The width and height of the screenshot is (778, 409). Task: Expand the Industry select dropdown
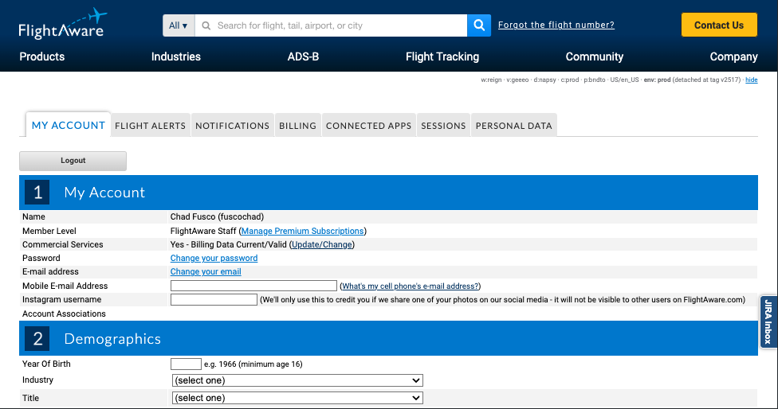[x=297, y=380]
